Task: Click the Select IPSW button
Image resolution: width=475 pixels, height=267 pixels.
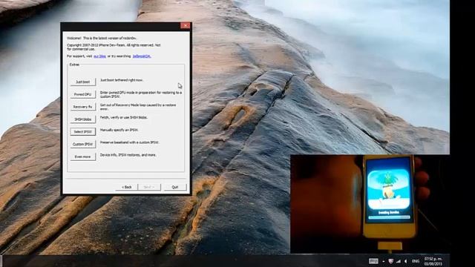Action: click(82, 132)
